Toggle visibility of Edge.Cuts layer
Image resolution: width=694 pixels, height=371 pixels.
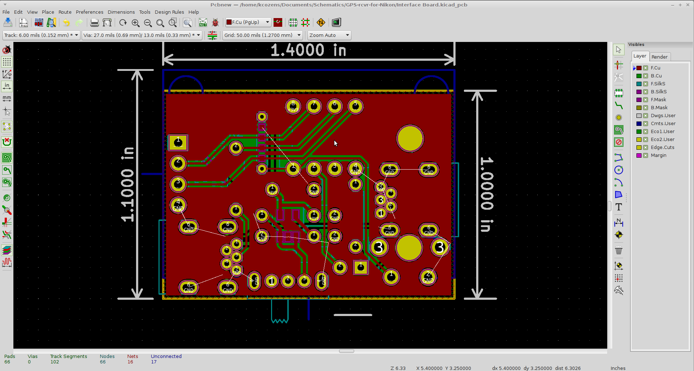pyautogui.click(x=646, y=148)
